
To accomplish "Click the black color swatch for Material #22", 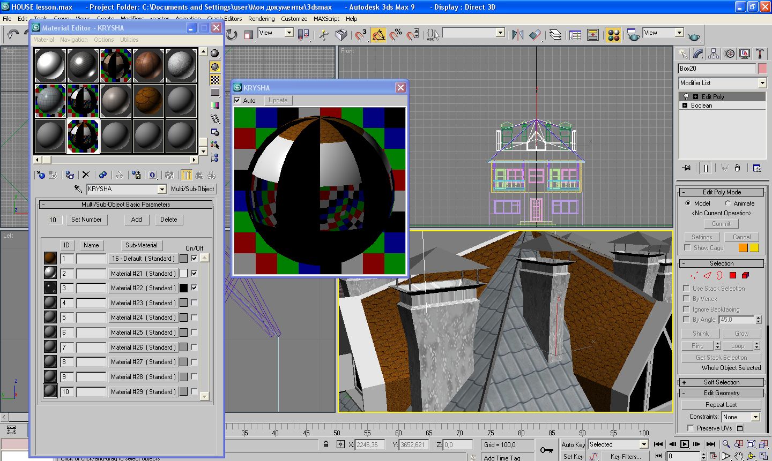I will pyautogui.click(x=183, y=288).
